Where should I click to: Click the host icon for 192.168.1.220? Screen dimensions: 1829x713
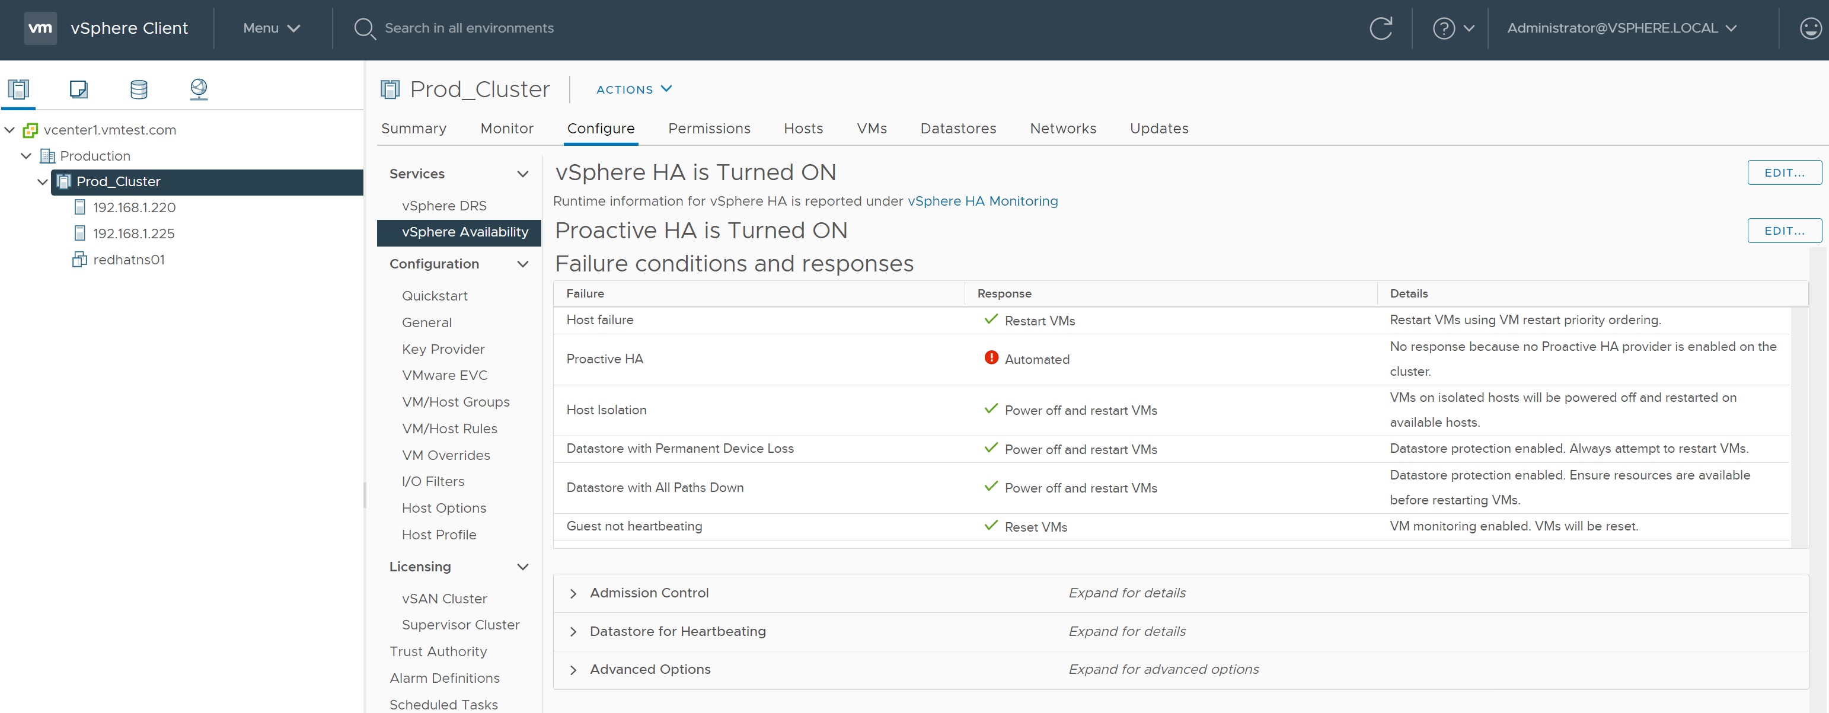coord(80,207)
